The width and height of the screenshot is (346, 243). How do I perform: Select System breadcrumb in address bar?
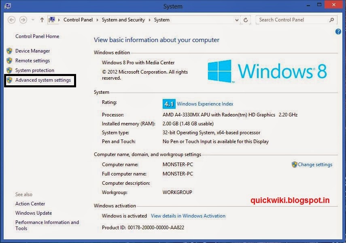pos(162,20)
